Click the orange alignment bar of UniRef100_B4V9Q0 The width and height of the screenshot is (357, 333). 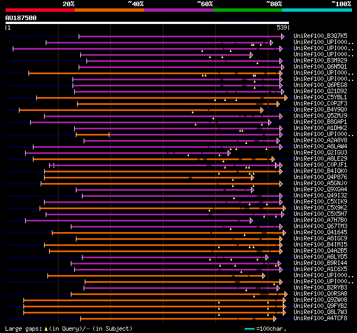click(141, 110)
